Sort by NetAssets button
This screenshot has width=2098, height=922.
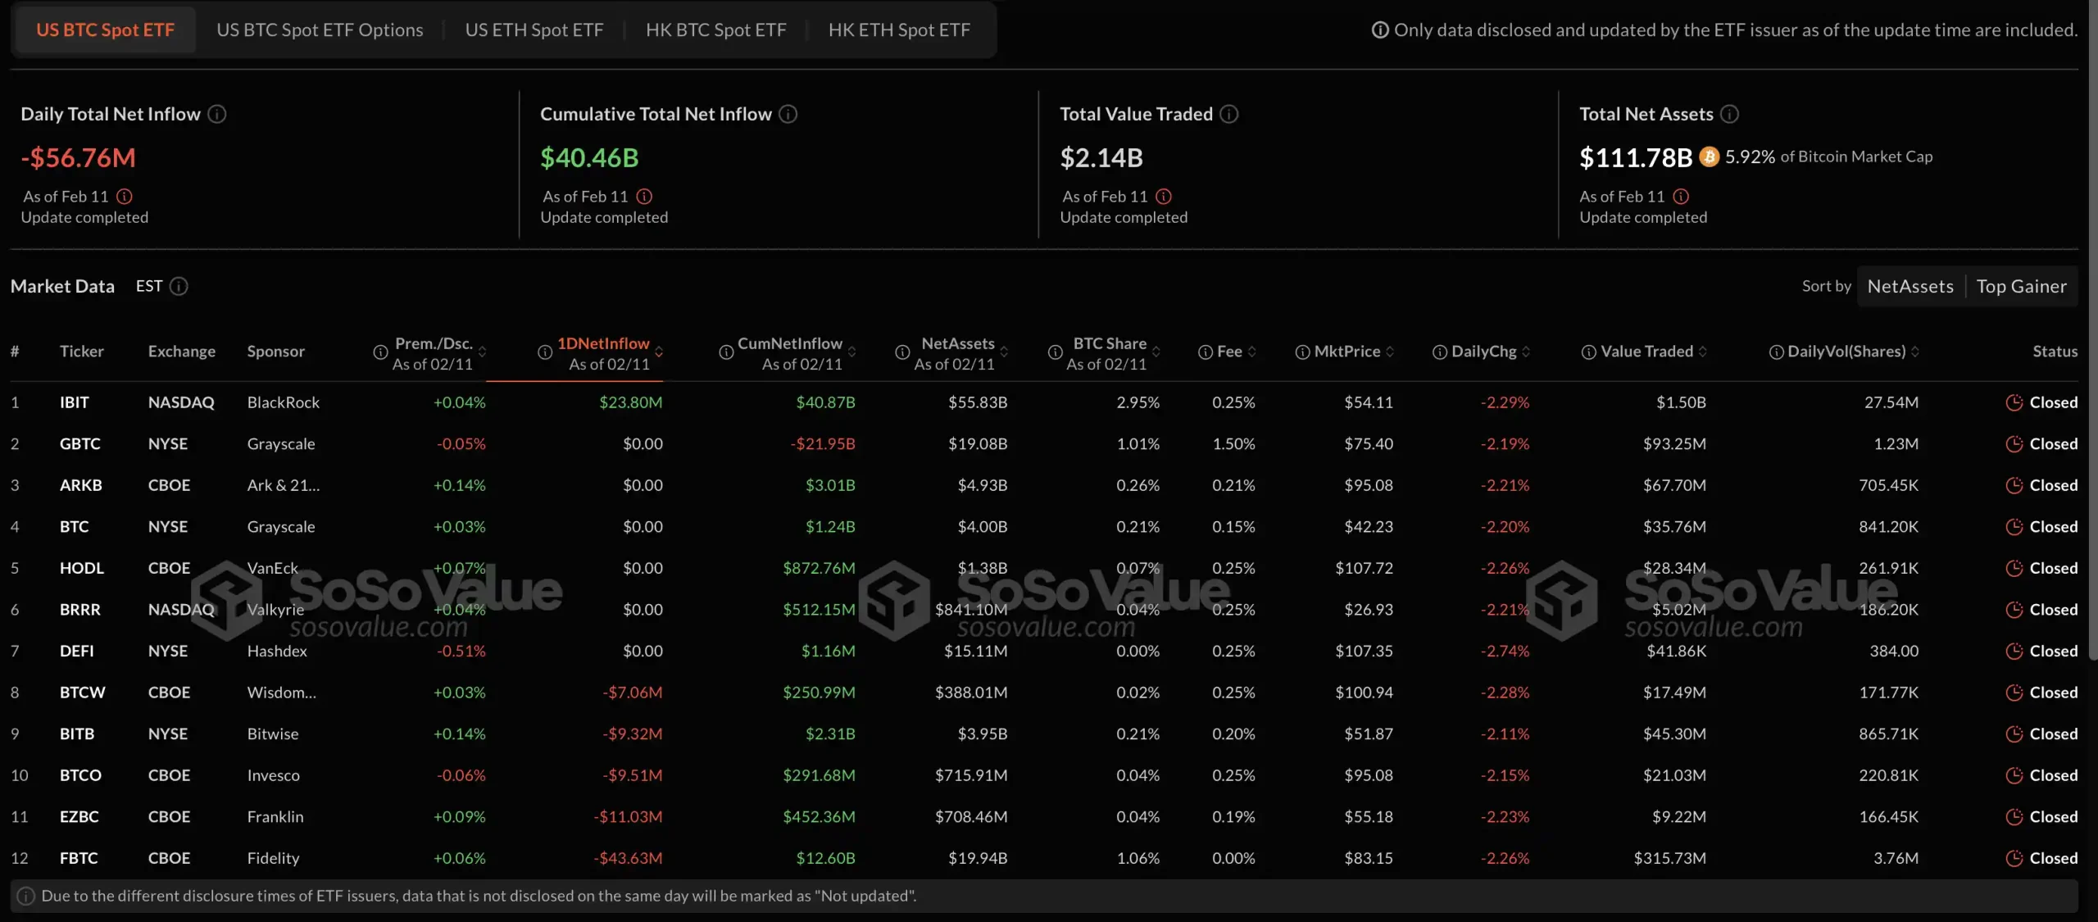click(x=1910, y=286)
